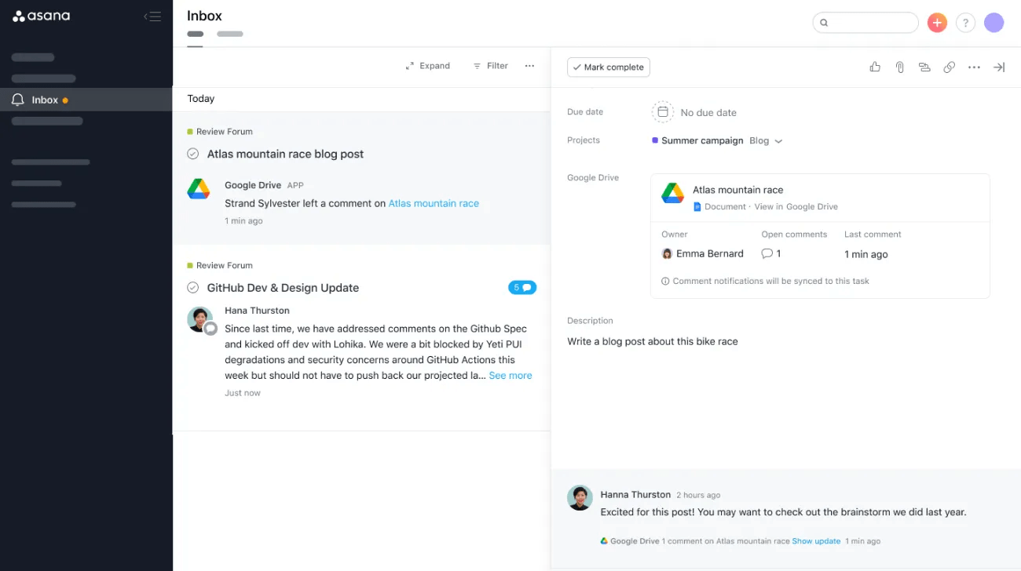
Task: Collapse the task details pane with arrow icon
Action: pyautogui.click(x=999, y=67)
